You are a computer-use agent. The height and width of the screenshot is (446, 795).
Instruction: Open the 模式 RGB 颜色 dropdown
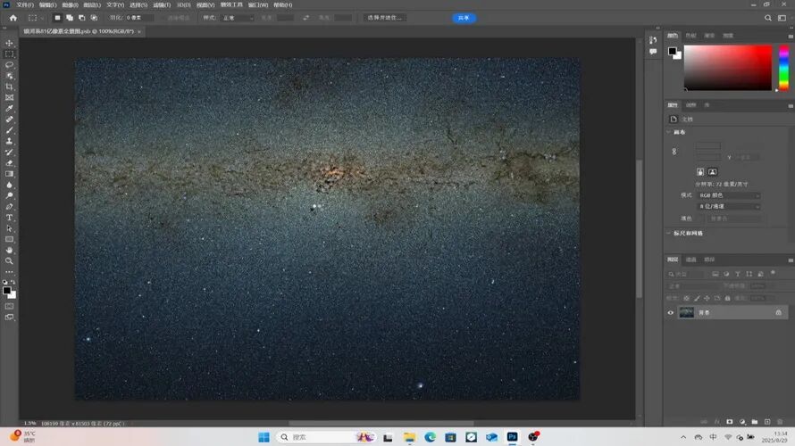[x=729, y=195]
